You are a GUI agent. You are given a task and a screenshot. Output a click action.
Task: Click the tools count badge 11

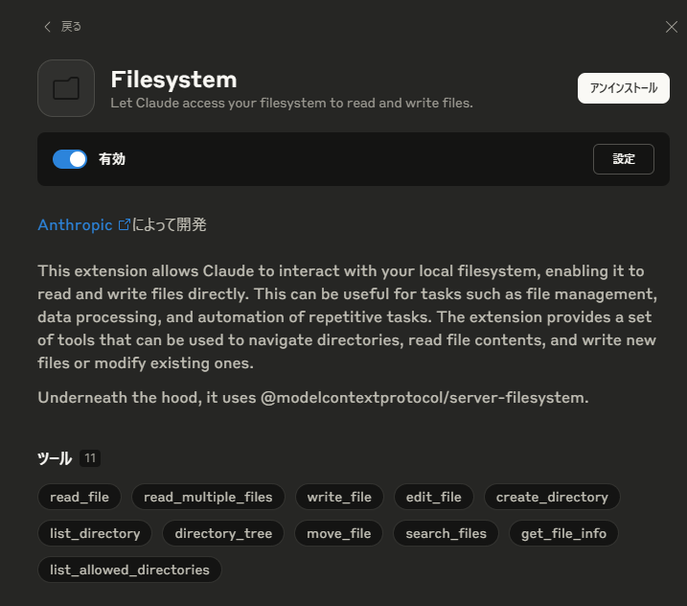[x=90, y=458]
